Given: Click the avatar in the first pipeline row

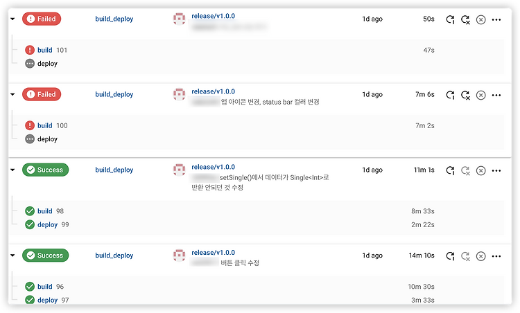Looking at the screenshot, I should click(179, 19).
